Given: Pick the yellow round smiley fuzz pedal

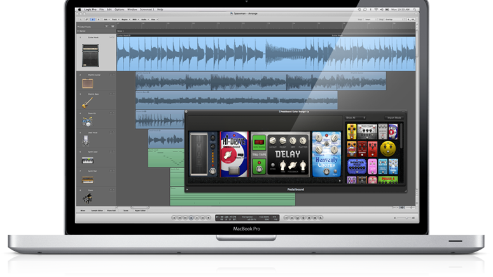Looking at the screenshot, I should click(387, 149).
